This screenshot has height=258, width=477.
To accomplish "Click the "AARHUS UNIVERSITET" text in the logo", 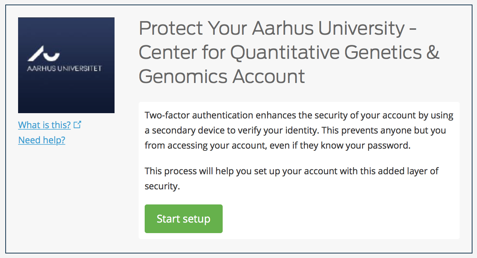I will pos(64,69).
